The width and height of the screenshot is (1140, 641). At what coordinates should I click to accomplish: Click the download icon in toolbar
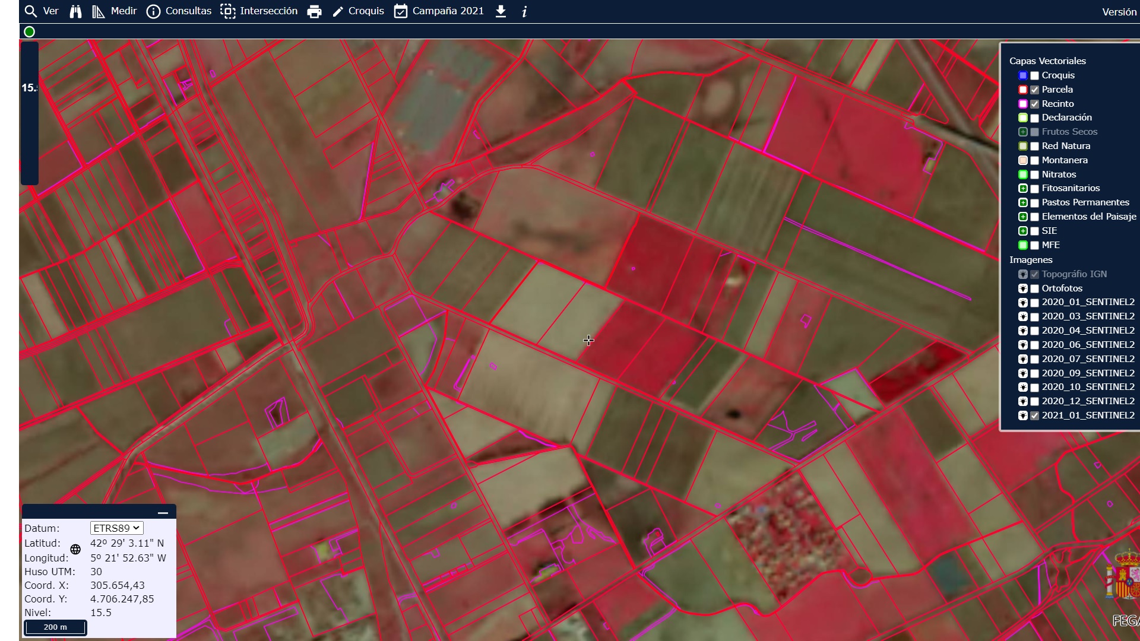coord(501,11)
